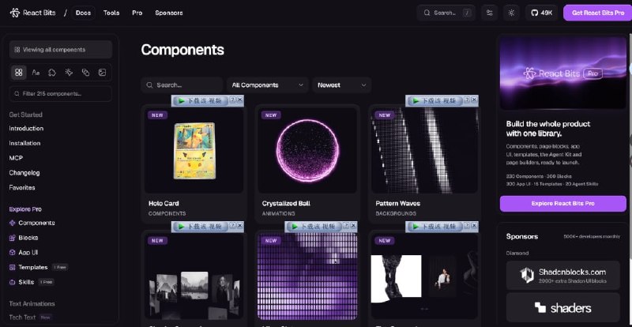Select the all-components grid category icon
Image resolution: width=632 pixels, height=327 pixels.
[x=18, y=73]
